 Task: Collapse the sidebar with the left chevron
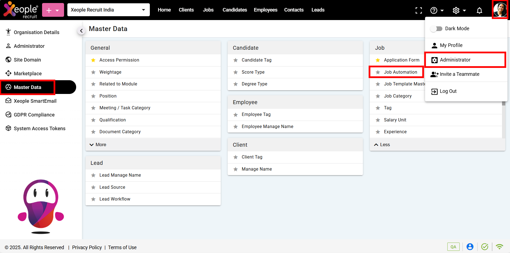(81, 31)
